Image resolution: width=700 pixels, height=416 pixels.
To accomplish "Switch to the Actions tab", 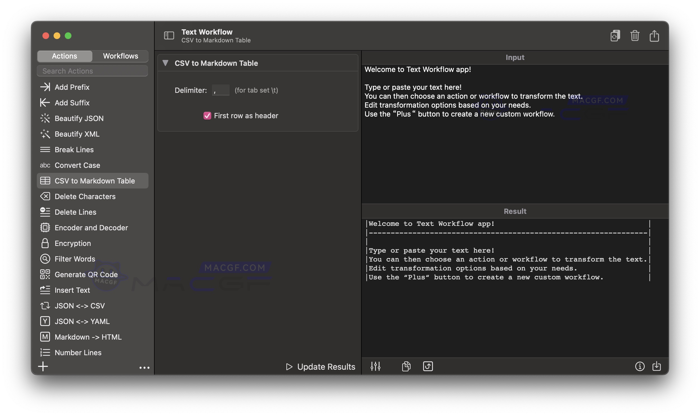I will tap(64, 56).
